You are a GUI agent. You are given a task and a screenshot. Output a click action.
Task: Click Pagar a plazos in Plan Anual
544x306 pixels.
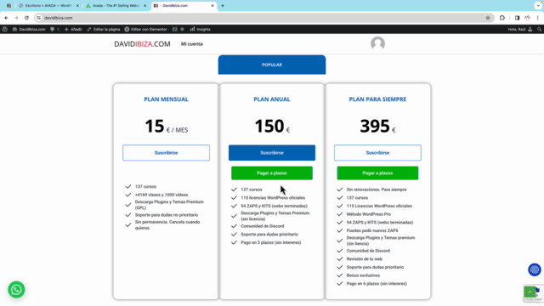click(272, 173)
